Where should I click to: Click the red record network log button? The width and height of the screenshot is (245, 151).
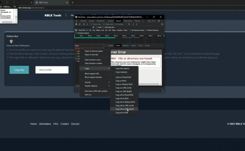[77, 24]
